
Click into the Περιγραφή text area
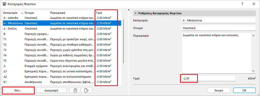point(217,53)
